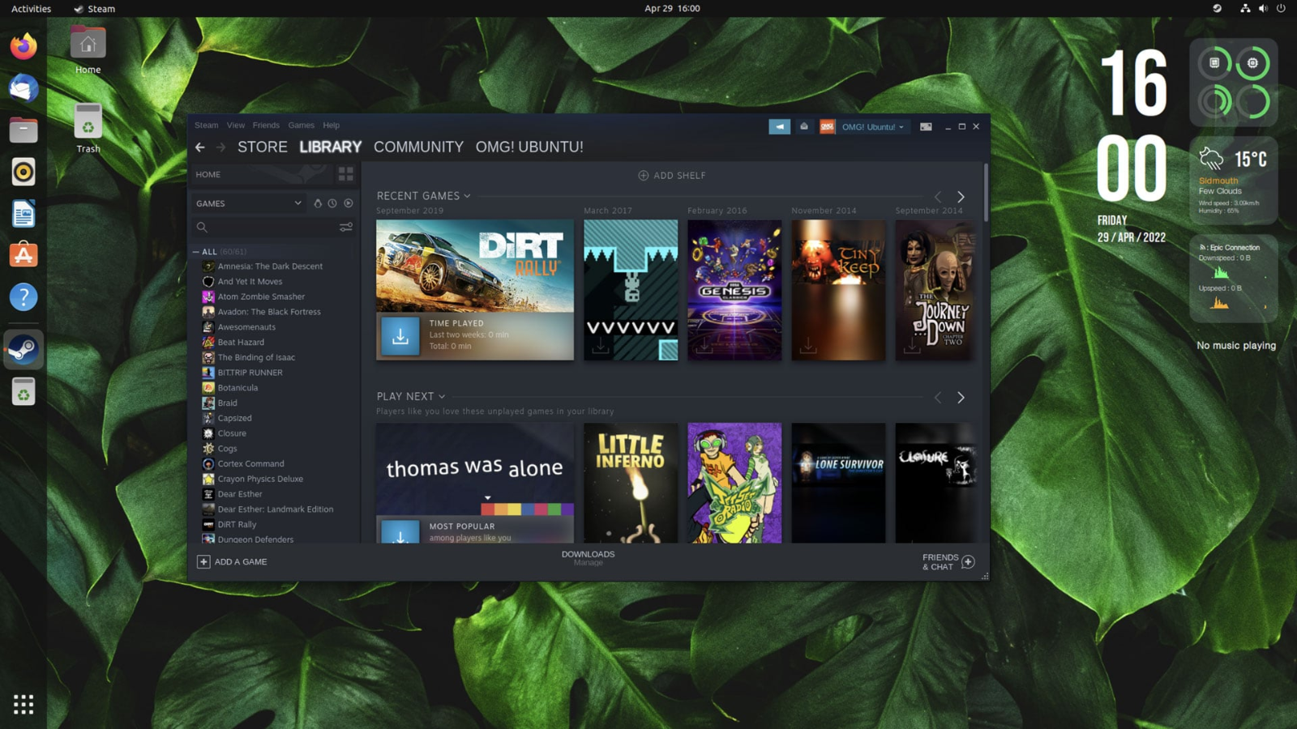Open the Games menu
1297x729 pixels.
pos(301,126)
